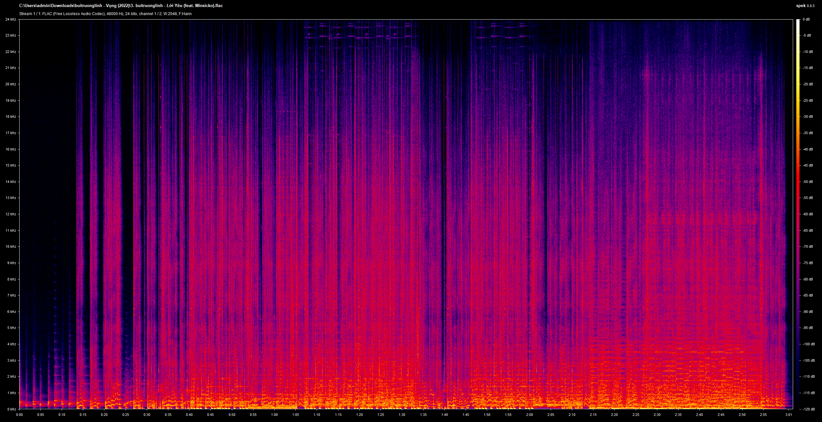The width and height of the screenshot is (822, 422).
Task: Click the '2:40' time axis label
Action: click(x=700, y=415)
